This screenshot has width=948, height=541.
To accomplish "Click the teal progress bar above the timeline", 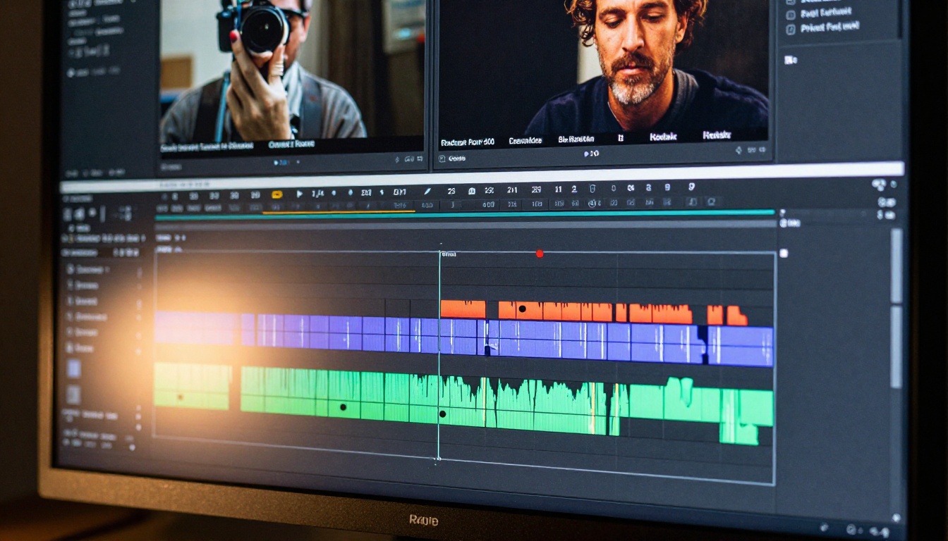I will [x=464, y=214].
